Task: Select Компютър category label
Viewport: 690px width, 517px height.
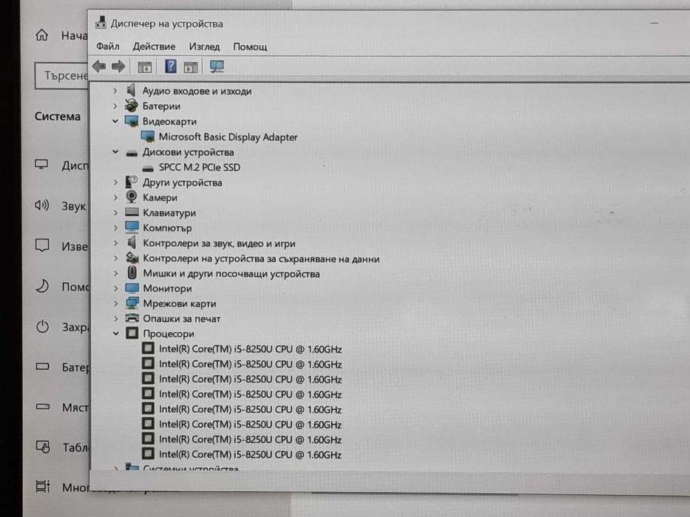Action: pyautogui.click(x=167, y=227)
